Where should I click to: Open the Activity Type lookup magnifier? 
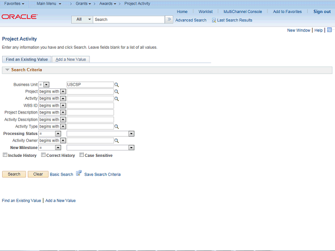[116, 127]
